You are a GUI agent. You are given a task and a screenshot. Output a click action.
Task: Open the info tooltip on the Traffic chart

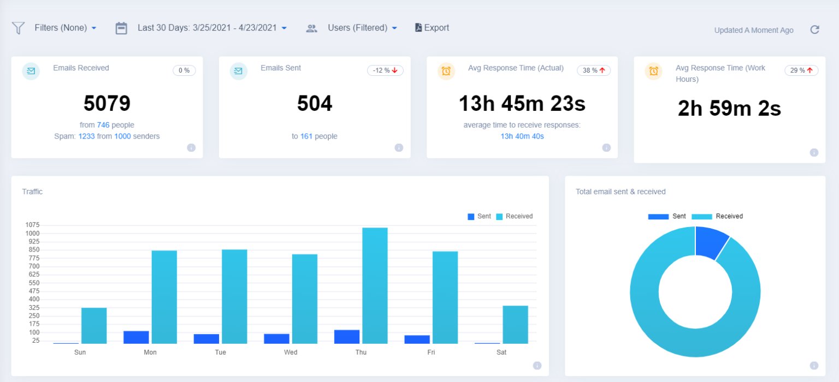[x=537, y=366]
